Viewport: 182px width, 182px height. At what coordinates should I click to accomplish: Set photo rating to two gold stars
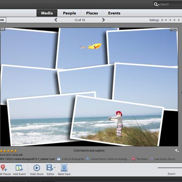5,151
